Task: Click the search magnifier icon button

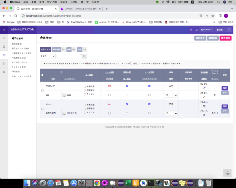Action: pos(85,56)
